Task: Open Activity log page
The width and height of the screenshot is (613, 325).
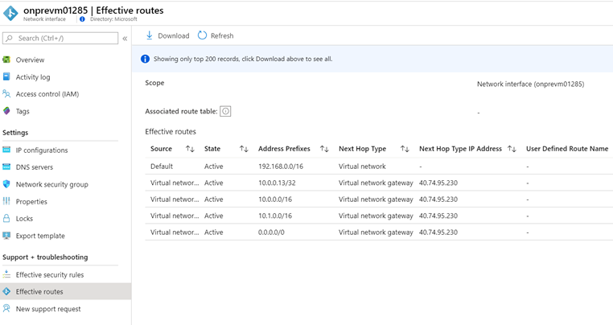Action: (x=33, y=77)
